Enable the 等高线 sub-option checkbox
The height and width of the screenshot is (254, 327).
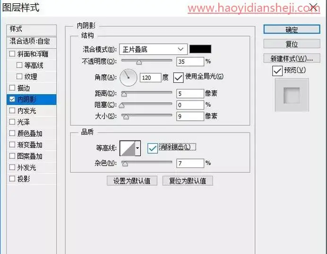(x=19, y=65)
